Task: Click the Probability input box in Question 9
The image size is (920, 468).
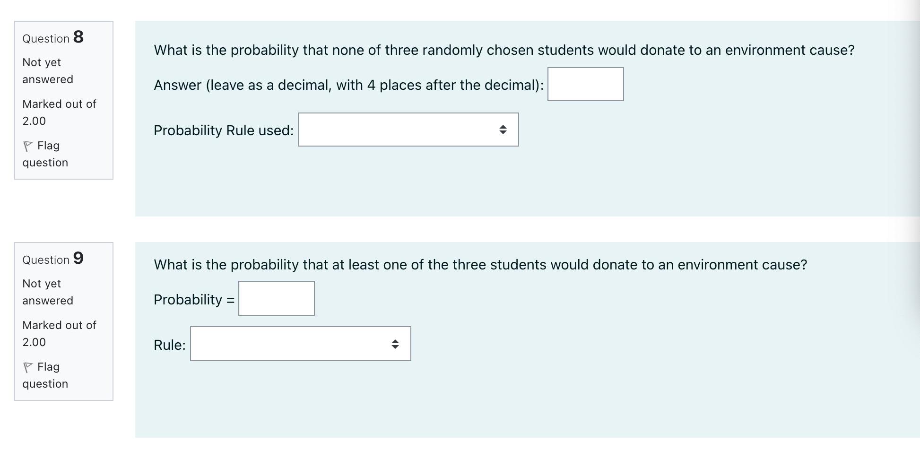Action: (276, 298)
